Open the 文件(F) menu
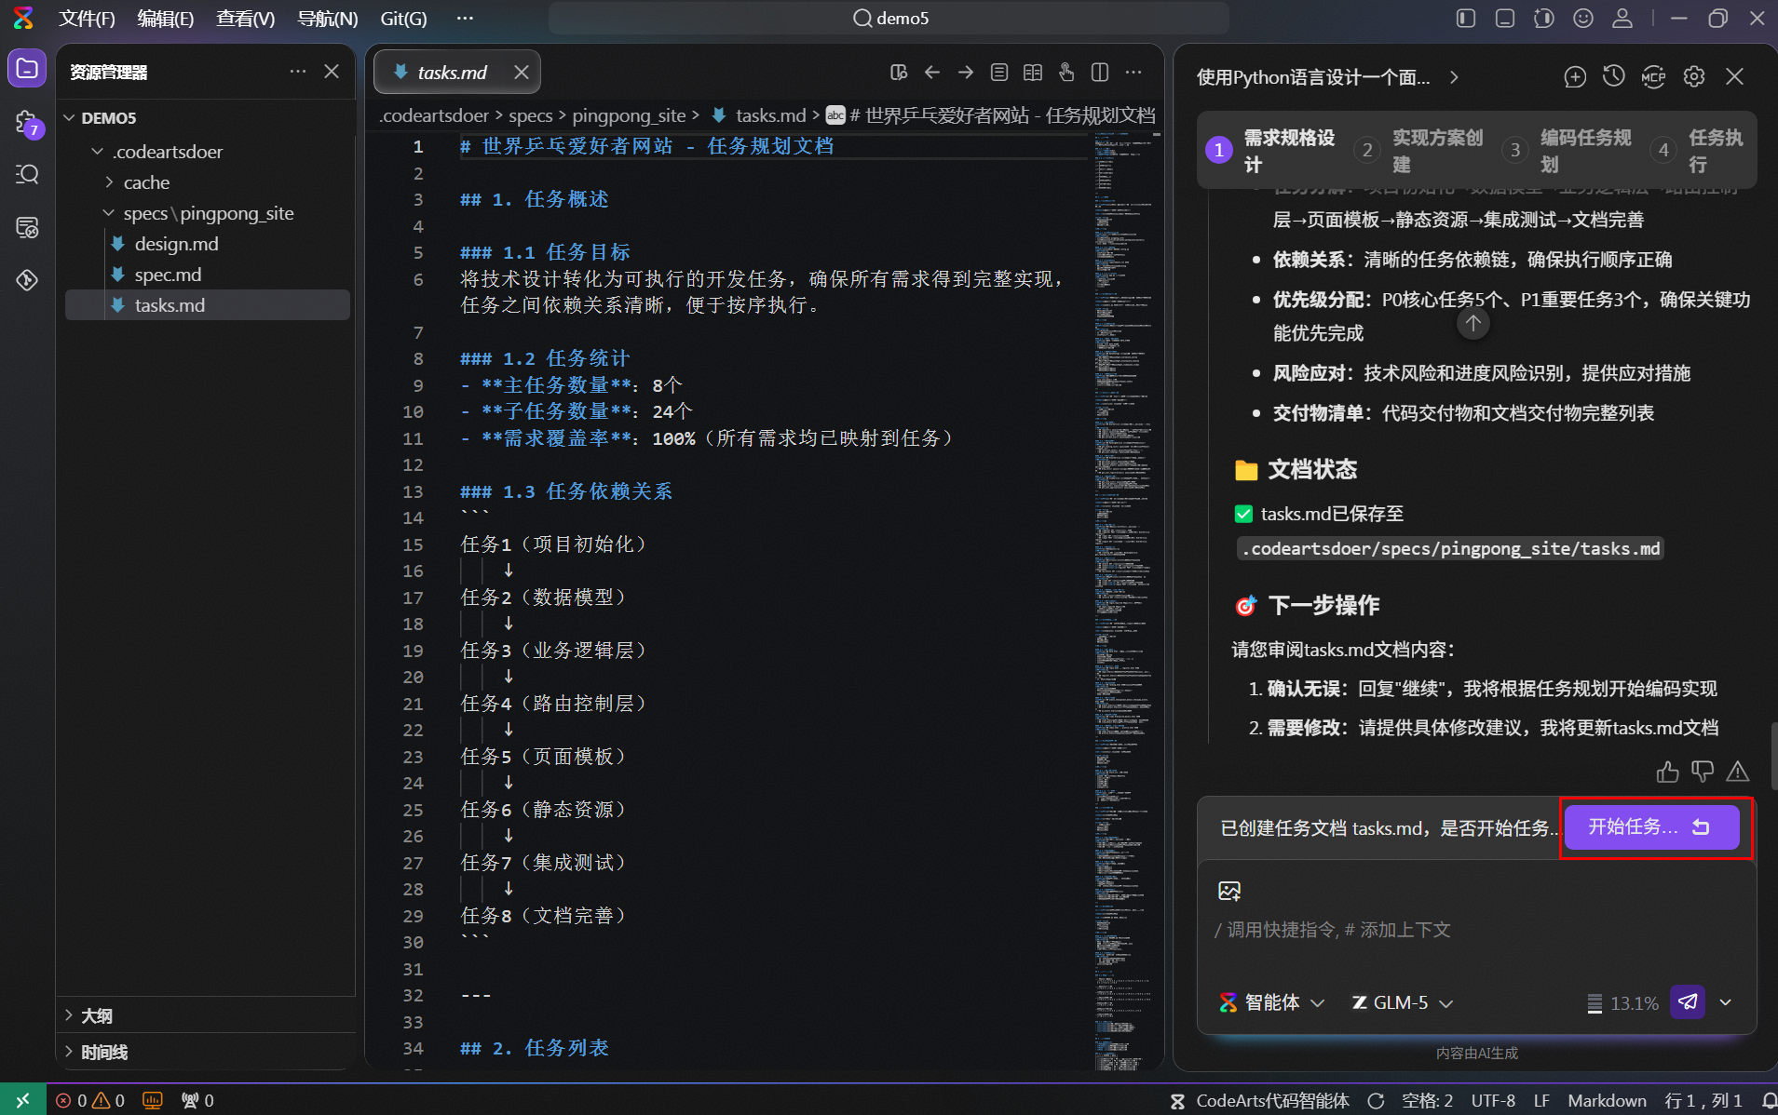The image size is (1778, 1115). [x=87, y=19]
